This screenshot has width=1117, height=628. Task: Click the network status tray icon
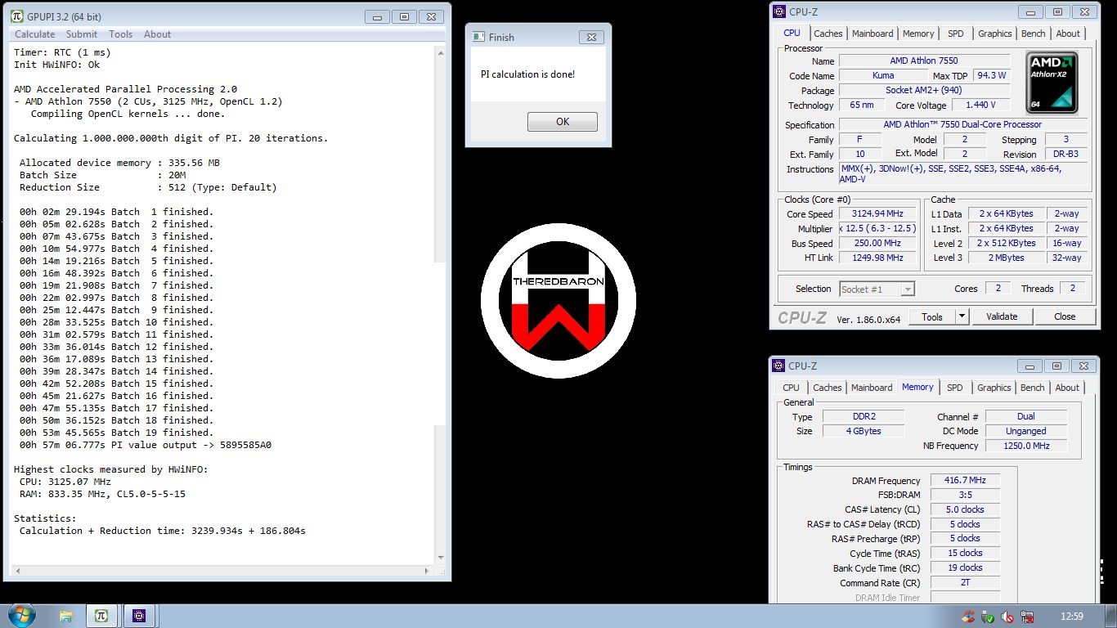tap(1029, 617)
